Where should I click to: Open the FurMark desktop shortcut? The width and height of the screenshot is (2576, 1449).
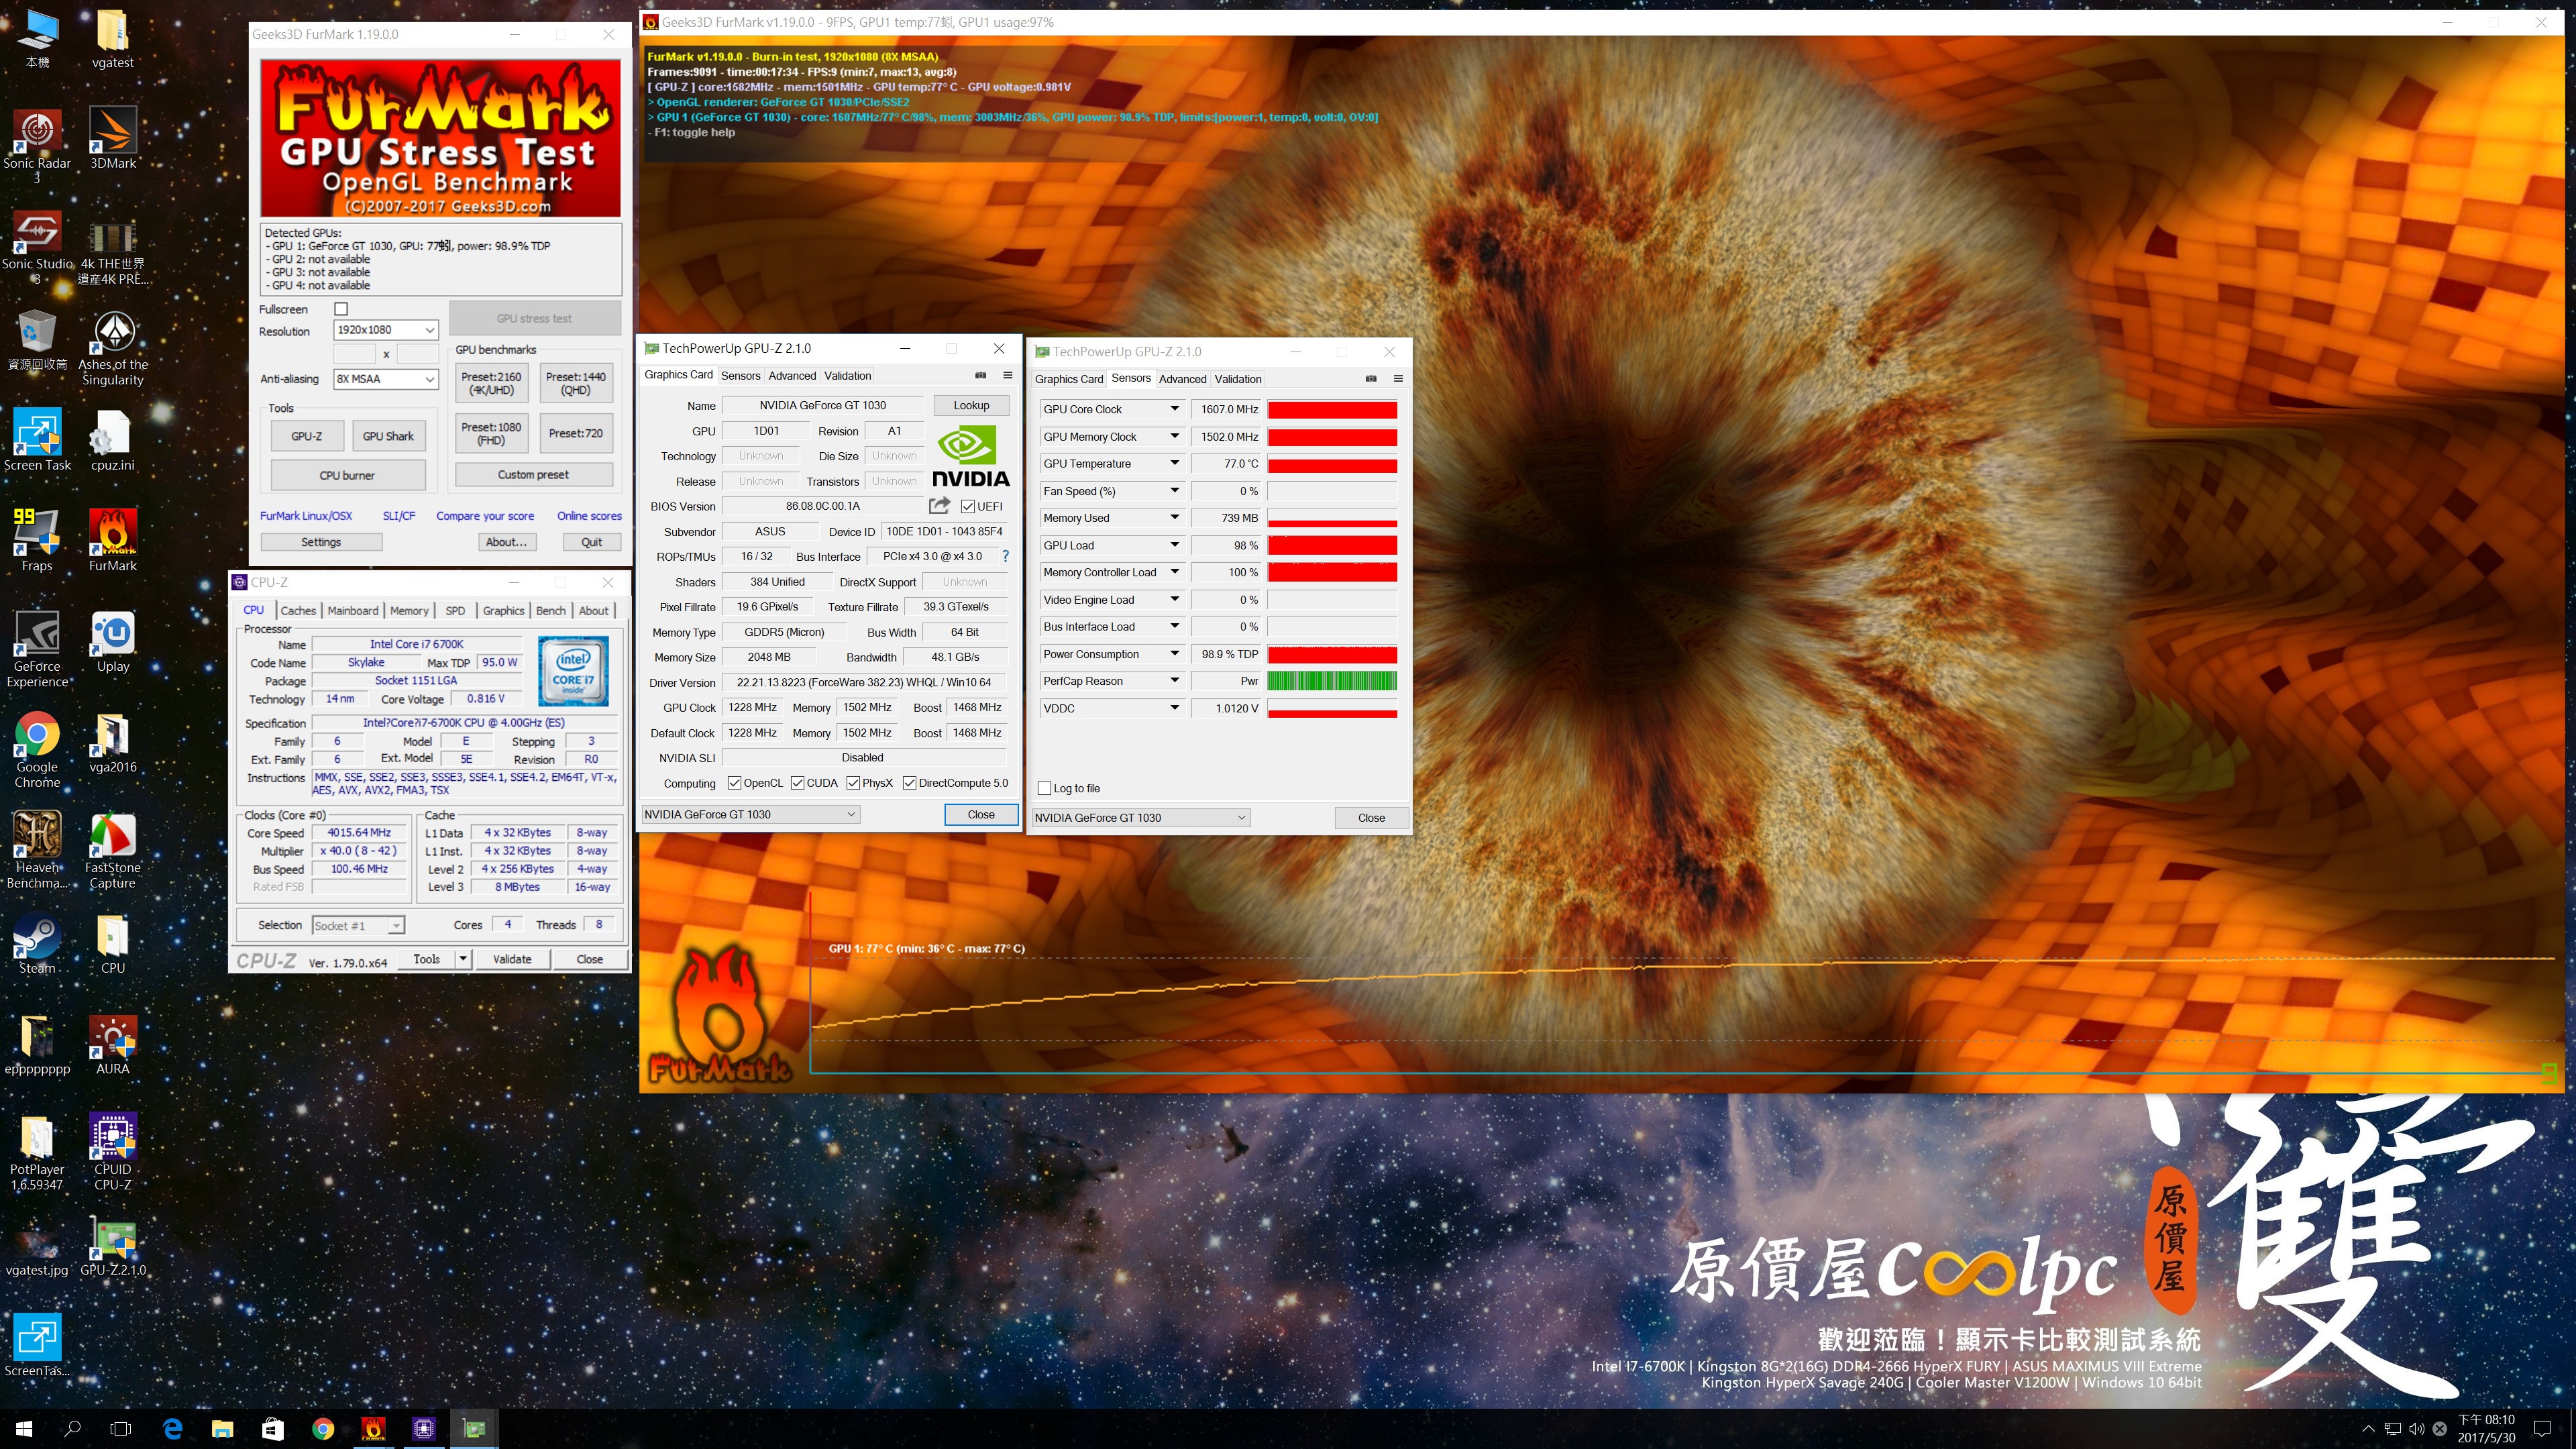tap(113, 540)
